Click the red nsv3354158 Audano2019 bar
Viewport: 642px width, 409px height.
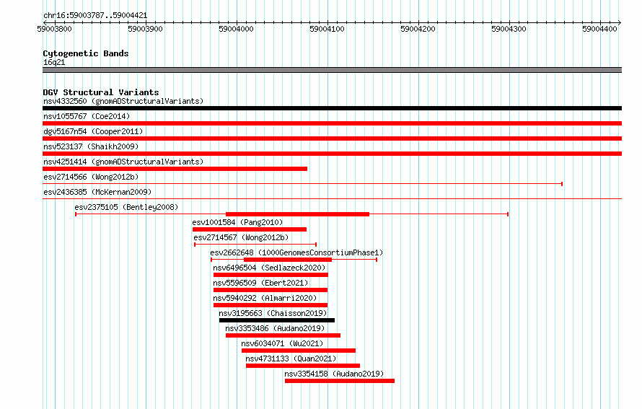340,381
